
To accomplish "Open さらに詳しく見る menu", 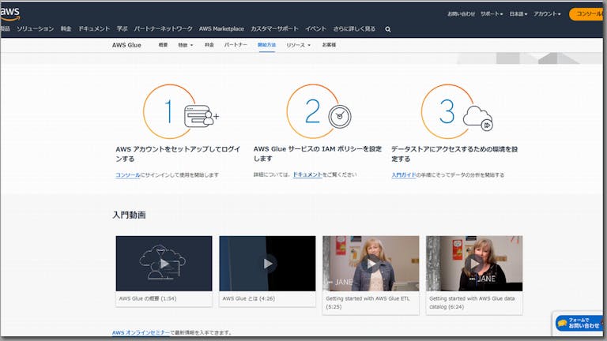I will (x=354, y=28).
